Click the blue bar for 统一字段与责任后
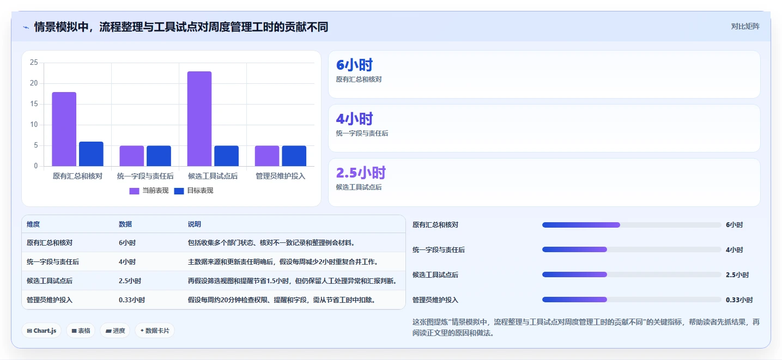Viewport: 782px width, 360px height. coord(159,156)
